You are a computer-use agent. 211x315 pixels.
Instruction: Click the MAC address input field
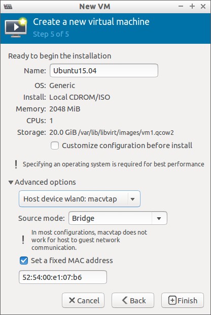coord(63,277)
